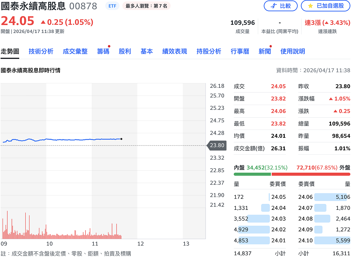
Task: Click the 23.80 previous close marker on chart
Action: 217,145
